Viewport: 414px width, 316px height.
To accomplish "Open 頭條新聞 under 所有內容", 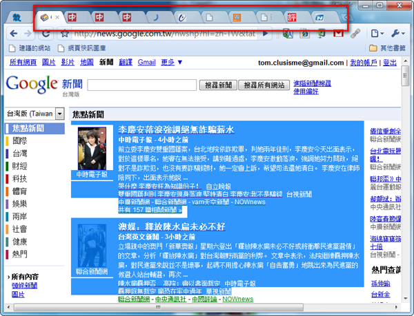I will [x=25, y=286].
